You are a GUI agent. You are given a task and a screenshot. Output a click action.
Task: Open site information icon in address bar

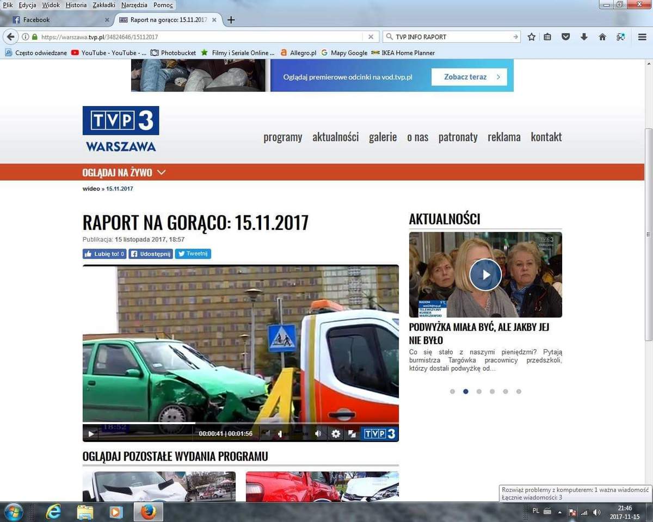[25, 37]
